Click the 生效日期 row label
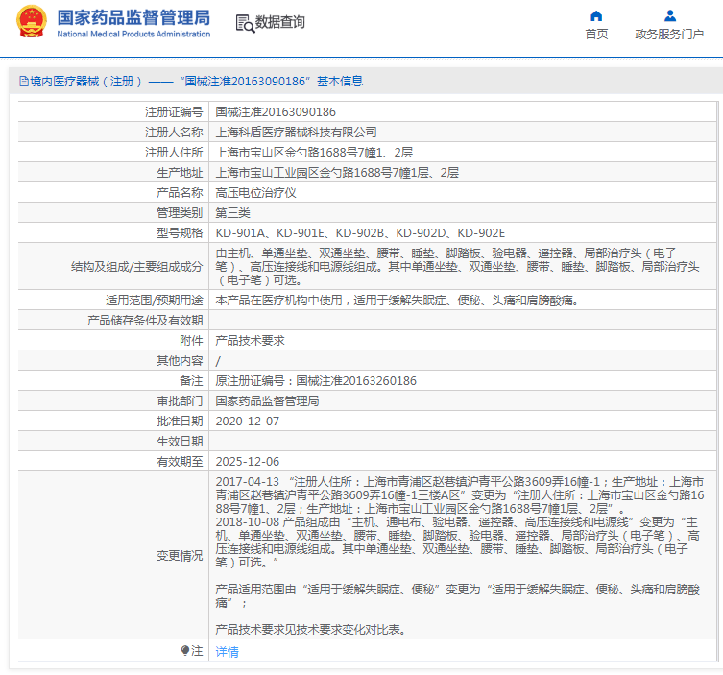The height and width of the screenshot is (675, 723). [x=180, y=442]
